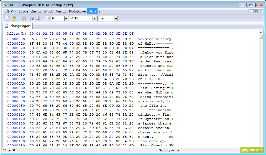Open the ANSI charset dropdown arrow
Screen dimensions: 266x155
(94, 18)
